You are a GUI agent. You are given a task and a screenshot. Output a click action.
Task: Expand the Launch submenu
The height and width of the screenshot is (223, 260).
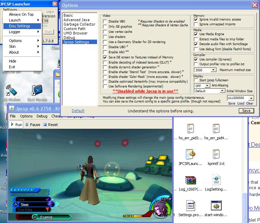click(22, 20)
